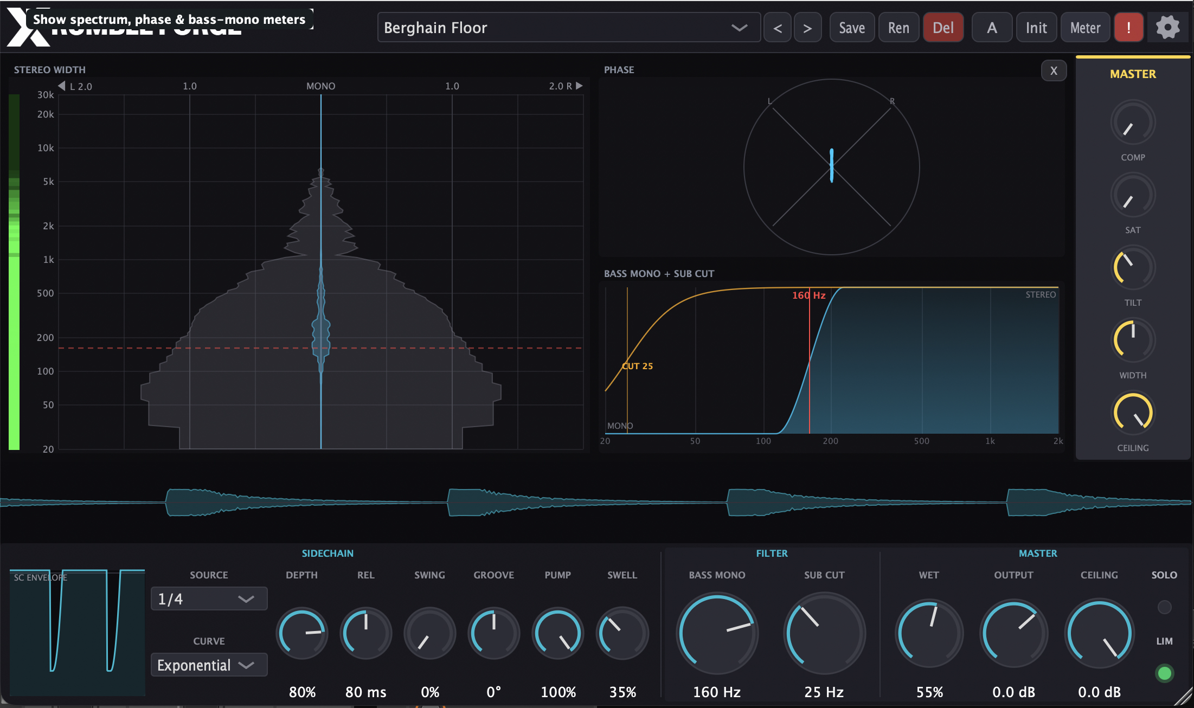Screen dimensions: 1194x708
Task: Click the bottom CEILING 0.0 dB knob
Action: pos(1099,633)
